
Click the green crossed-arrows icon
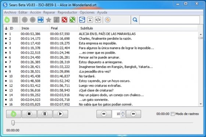point(72,20)
